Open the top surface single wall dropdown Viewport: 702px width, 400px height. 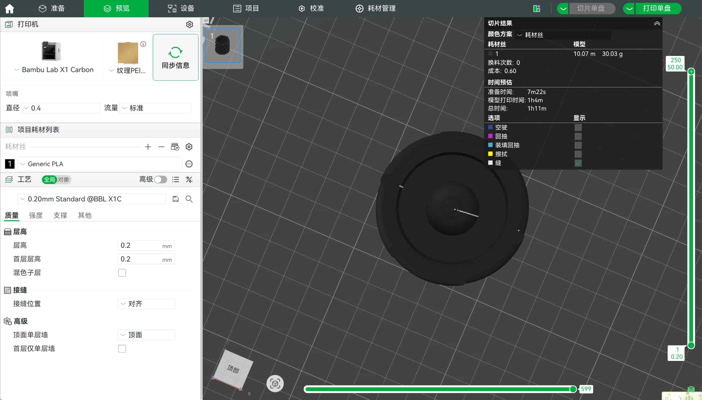146,335
